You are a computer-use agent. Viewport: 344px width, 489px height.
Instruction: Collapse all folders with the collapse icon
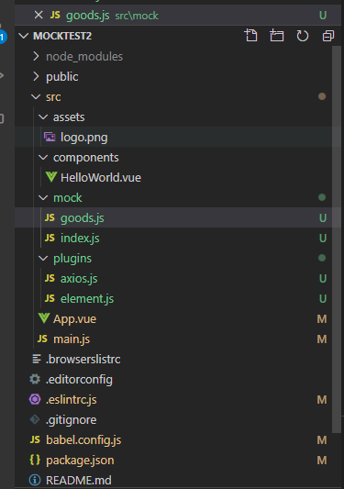[x=328, y=36]
